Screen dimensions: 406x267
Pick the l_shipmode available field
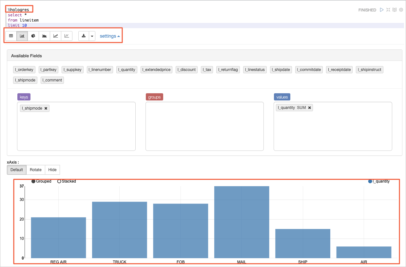coord(26,80)
